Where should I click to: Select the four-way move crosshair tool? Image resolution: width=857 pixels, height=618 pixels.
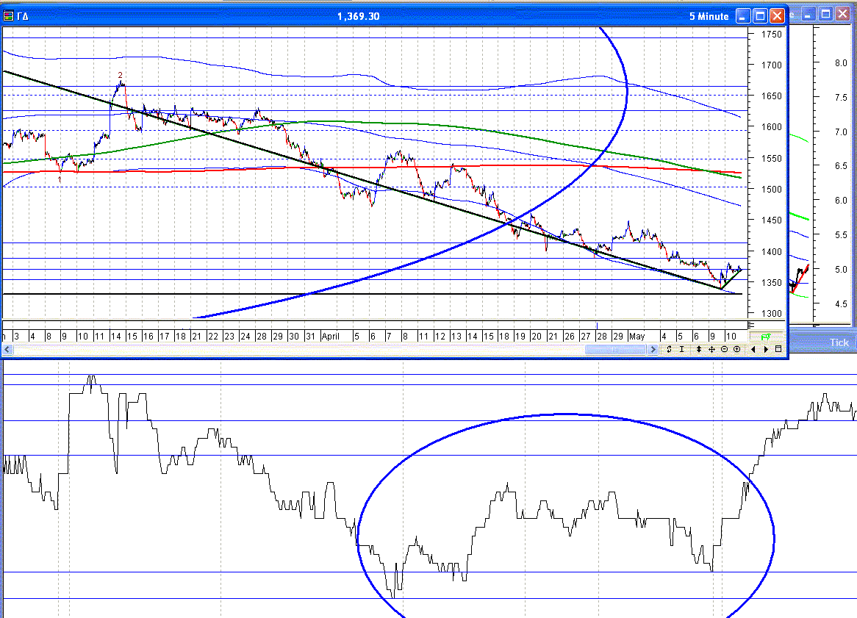(x=711, y=350)
